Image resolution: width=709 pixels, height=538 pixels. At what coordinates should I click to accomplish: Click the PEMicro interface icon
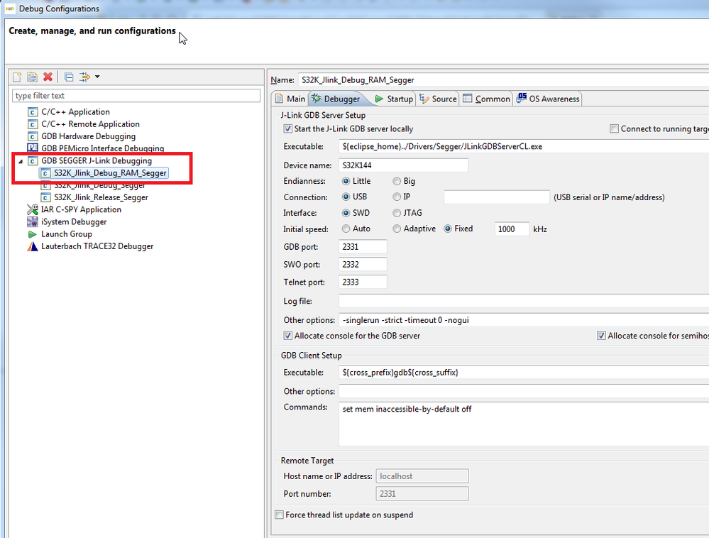click(32, 148)
